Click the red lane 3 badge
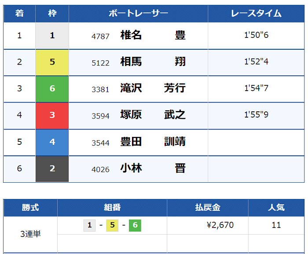Screen dimensions: 308x254 click(52, 115)
